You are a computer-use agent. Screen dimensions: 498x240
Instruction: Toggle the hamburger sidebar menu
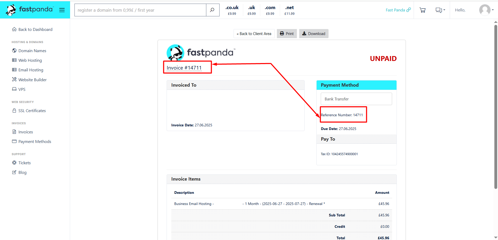tap(62, 10)
